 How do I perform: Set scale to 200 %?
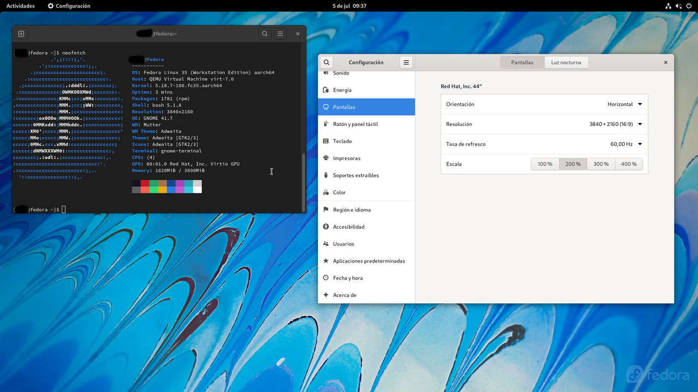[573, 164]
